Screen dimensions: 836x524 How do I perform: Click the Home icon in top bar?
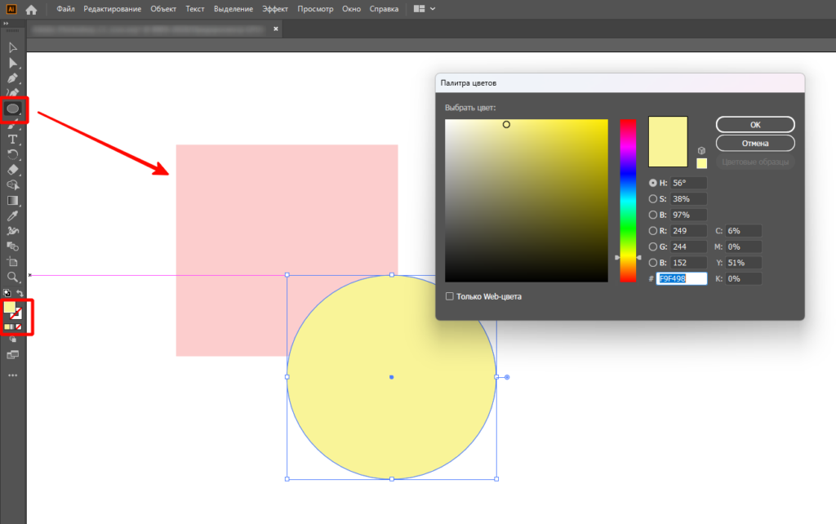(x=32, y=10)
